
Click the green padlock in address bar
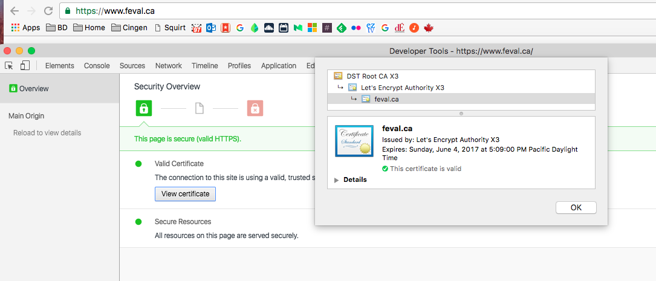click(68, 11)
